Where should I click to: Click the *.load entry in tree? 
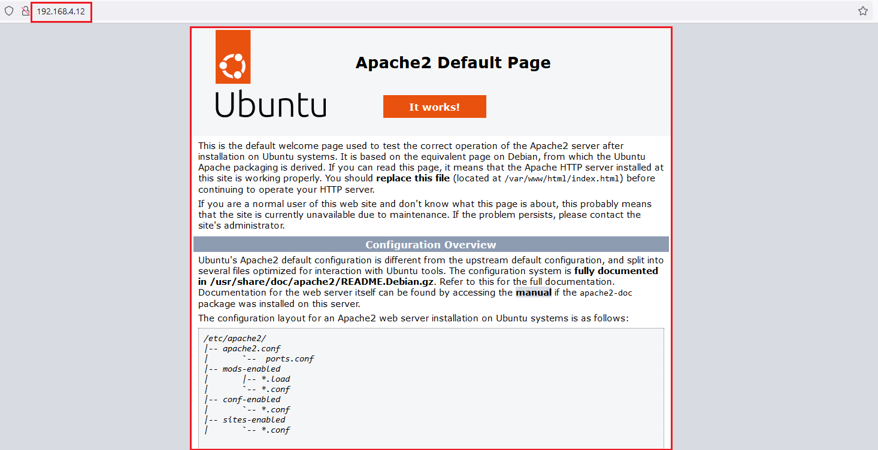coord(275,379)
